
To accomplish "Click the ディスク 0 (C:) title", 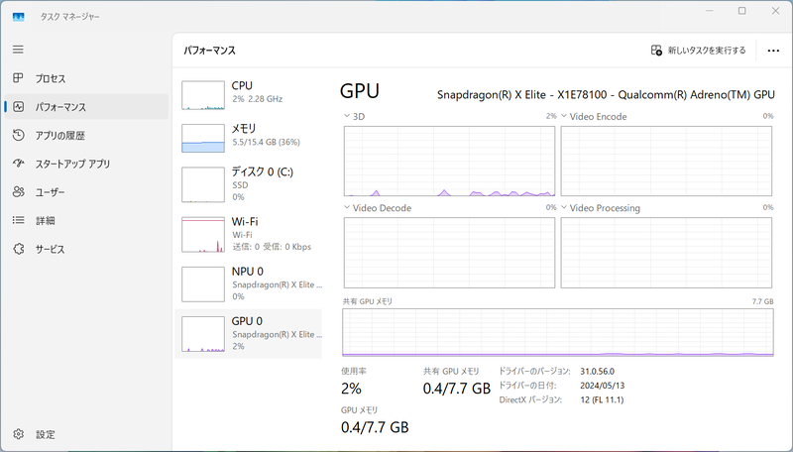I will [x=262, y=171].
